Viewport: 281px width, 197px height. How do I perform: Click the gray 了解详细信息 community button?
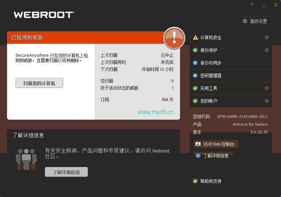[x=66, y=172]
